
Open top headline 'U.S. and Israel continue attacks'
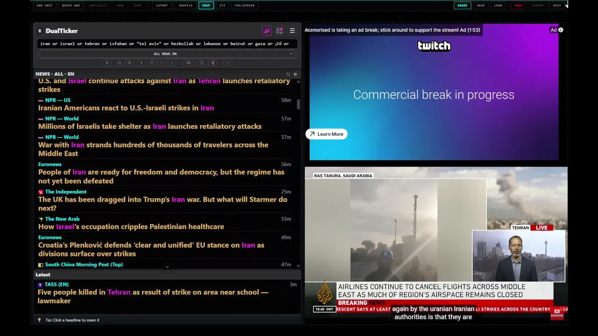pyautogui.click(x=164, y=85)
